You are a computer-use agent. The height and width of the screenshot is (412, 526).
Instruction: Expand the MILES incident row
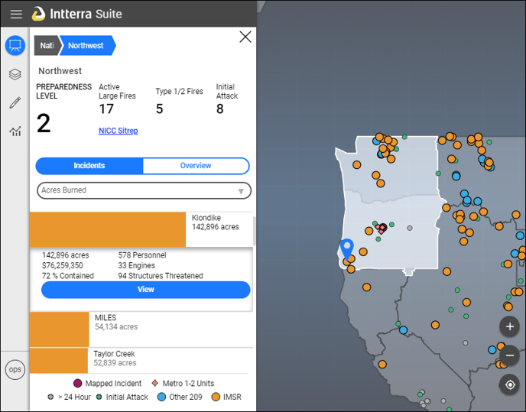coord(141,329)
